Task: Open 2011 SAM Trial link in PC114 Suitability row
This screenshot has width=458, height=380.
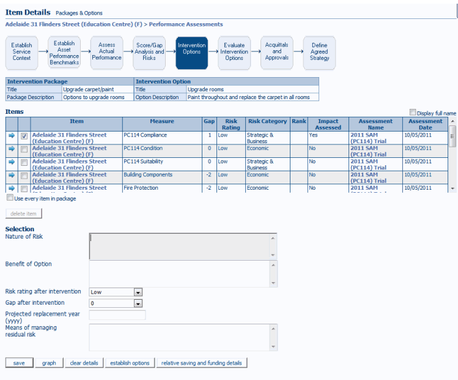Action: (x=368, y=164)
